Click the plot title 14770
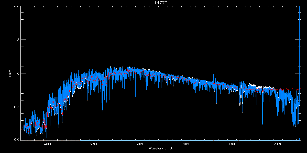This screenshot has width=307, height=153. (161, 3)
